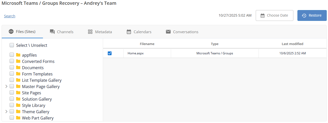Image resolution: width=328 pixels, height=123 pixels.
Task: Expand the Theme Gallery tree node
Action: (x=6, y=112)
